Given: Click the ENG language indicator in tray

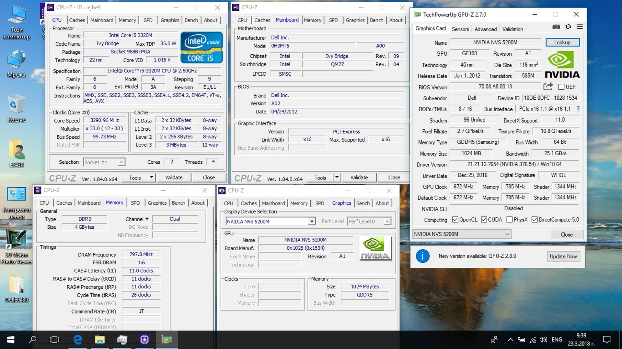Looking at the screenshot, I should pyautogui.click(x=557, y=340).
